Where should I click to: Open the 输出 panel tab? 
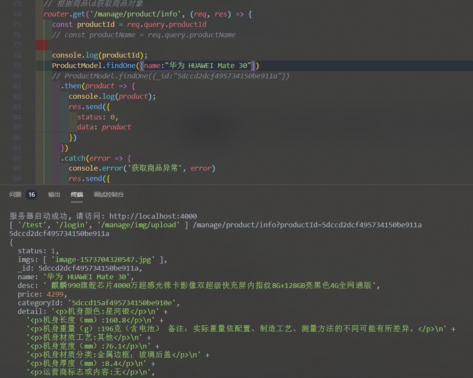point(54,194)
